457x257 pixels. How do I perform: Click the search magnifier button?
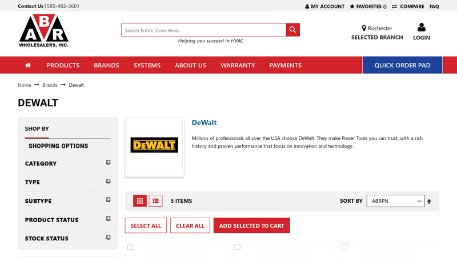pyautogui.click(x=293, y=30)
